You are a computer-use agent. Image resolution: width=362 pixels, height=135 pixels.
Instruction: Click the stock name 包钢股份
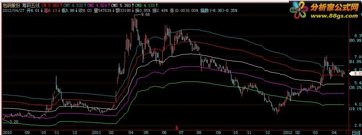point(11,5)
